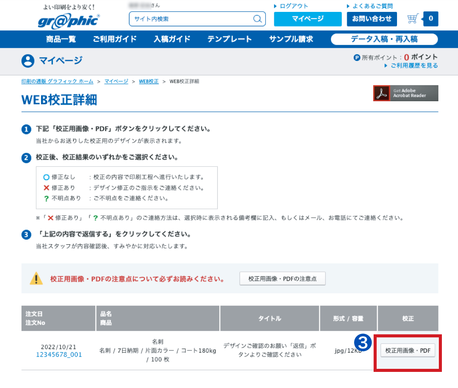Screen dimensions: 458x388
Task: Click the データ入稿・再入稿 button
Action: pos(384,39)
